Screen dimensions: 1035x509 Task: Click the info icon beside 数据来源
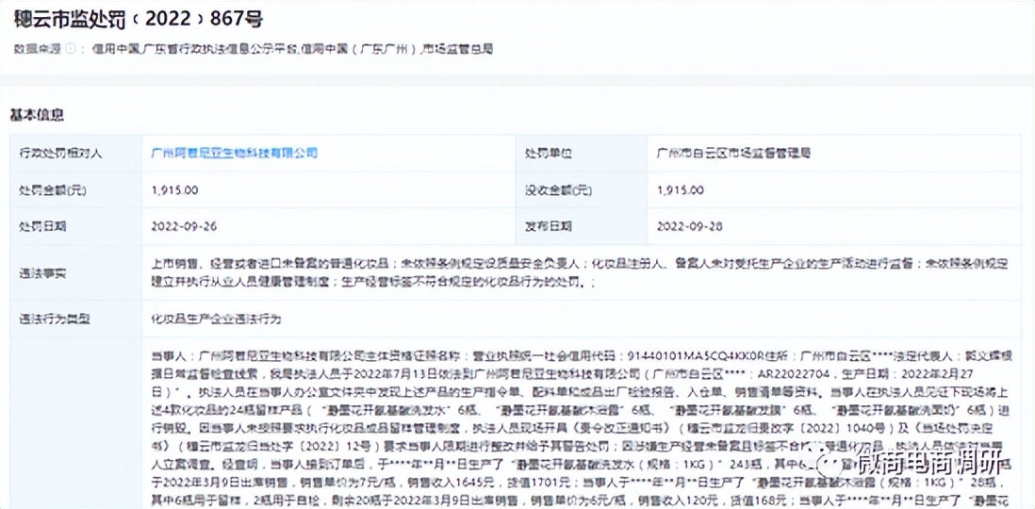(71, 49)
